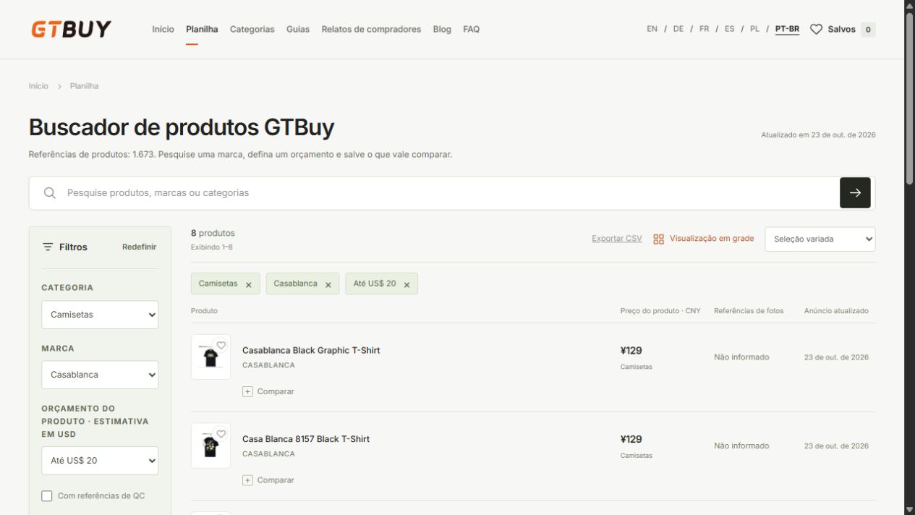
Task: Open the Blog nav link
Action: point(442,30)
